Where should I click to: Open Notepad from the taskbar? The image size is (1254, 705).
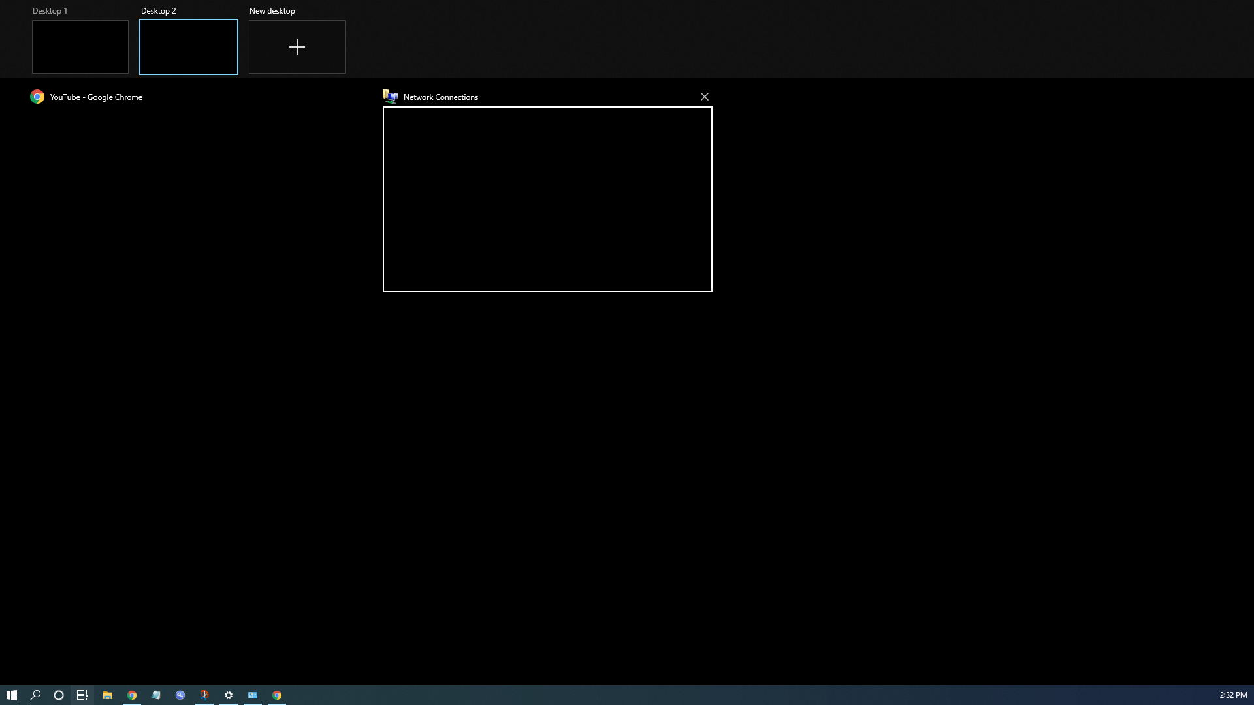click(x=157, y=695)
